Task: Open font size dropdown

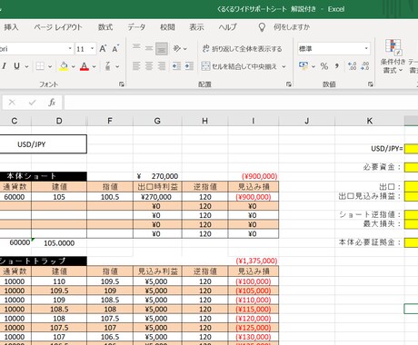Action: tap(92, 49)
